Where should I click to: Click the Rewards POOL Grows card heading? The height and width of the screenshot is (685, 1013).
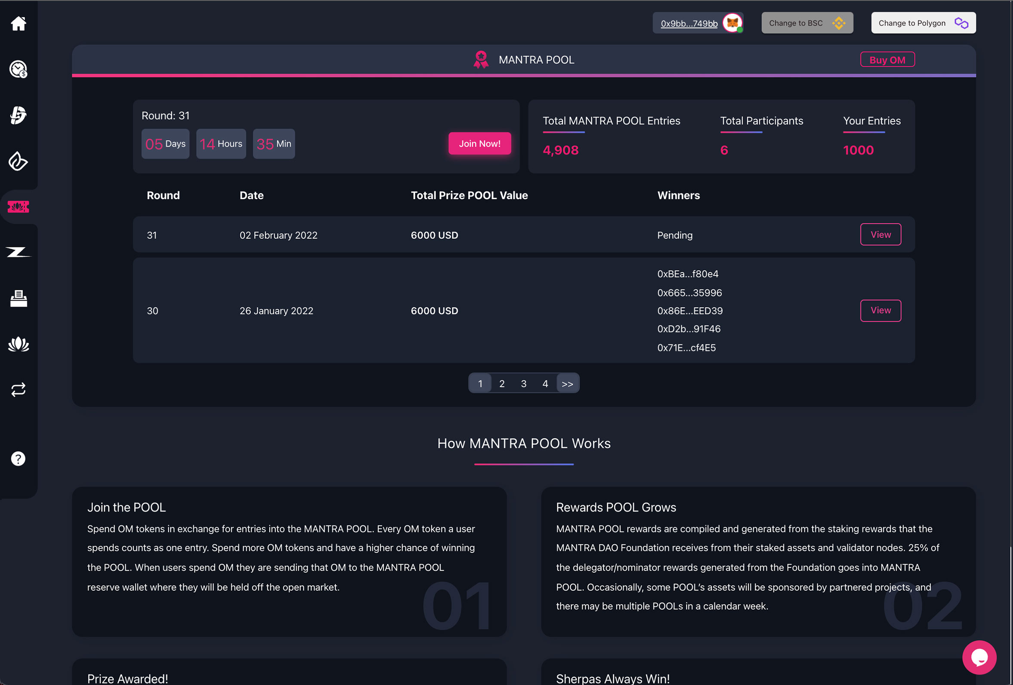(616, 507)
